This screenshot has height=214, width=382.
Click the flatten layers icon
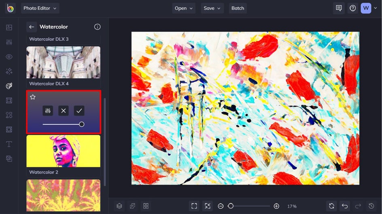click(x=133, y=206)
